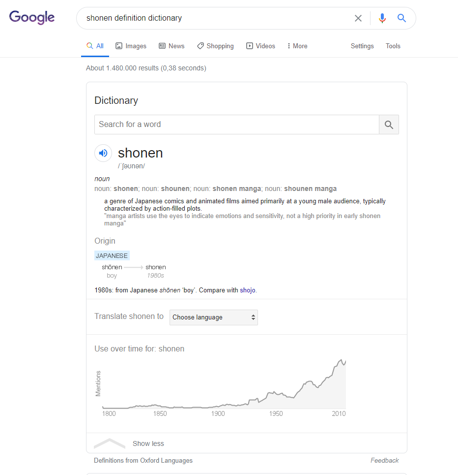Click the dictionary word search button
458x475 pixels.
[389, 125]
